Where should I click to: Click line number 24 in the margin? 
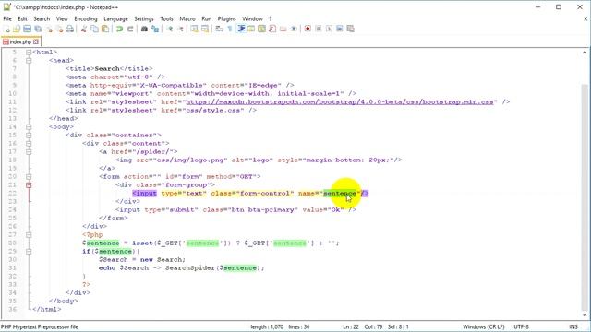click(12, 209)
